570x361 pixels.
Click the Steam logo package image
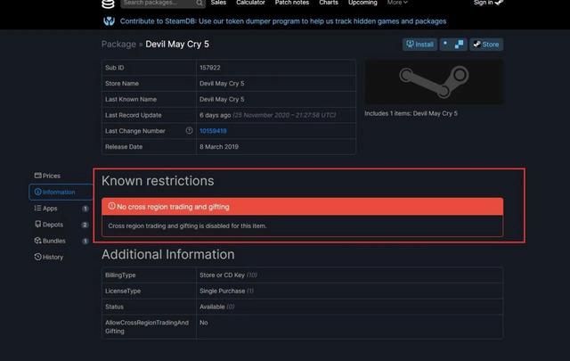(434, 82)
